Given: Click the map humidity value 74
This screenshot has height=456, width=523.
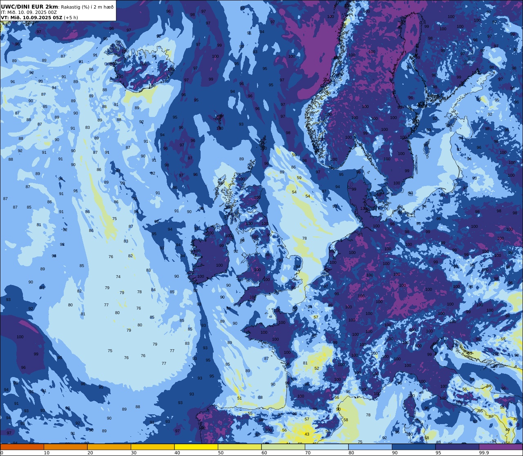Looking at the screenshot, I should click(118, 277).
